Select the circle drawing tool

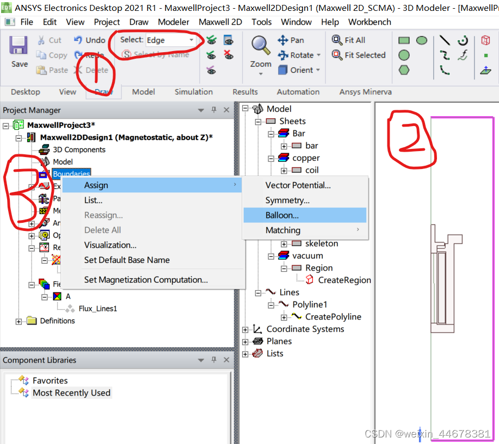(x=404, y=55)
